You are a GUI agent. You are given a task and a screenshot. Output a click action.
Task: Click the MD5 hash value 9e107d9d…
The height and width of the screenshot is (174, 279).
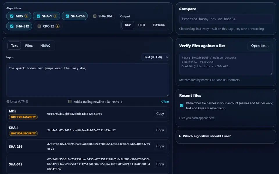[x=75, y=114]
